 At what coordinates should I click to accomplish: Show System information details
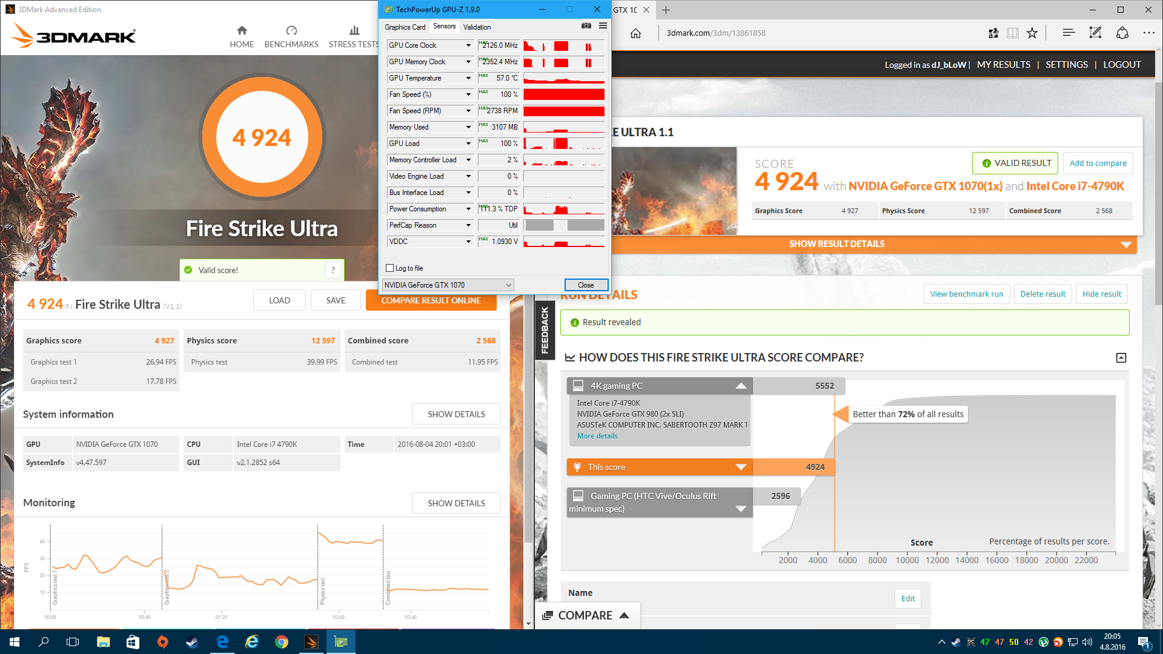click(457, 414)
